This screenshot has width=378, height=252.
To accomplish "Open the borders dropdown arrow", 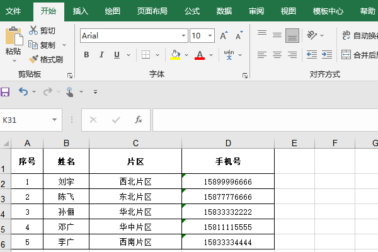I will pos(157,55).
